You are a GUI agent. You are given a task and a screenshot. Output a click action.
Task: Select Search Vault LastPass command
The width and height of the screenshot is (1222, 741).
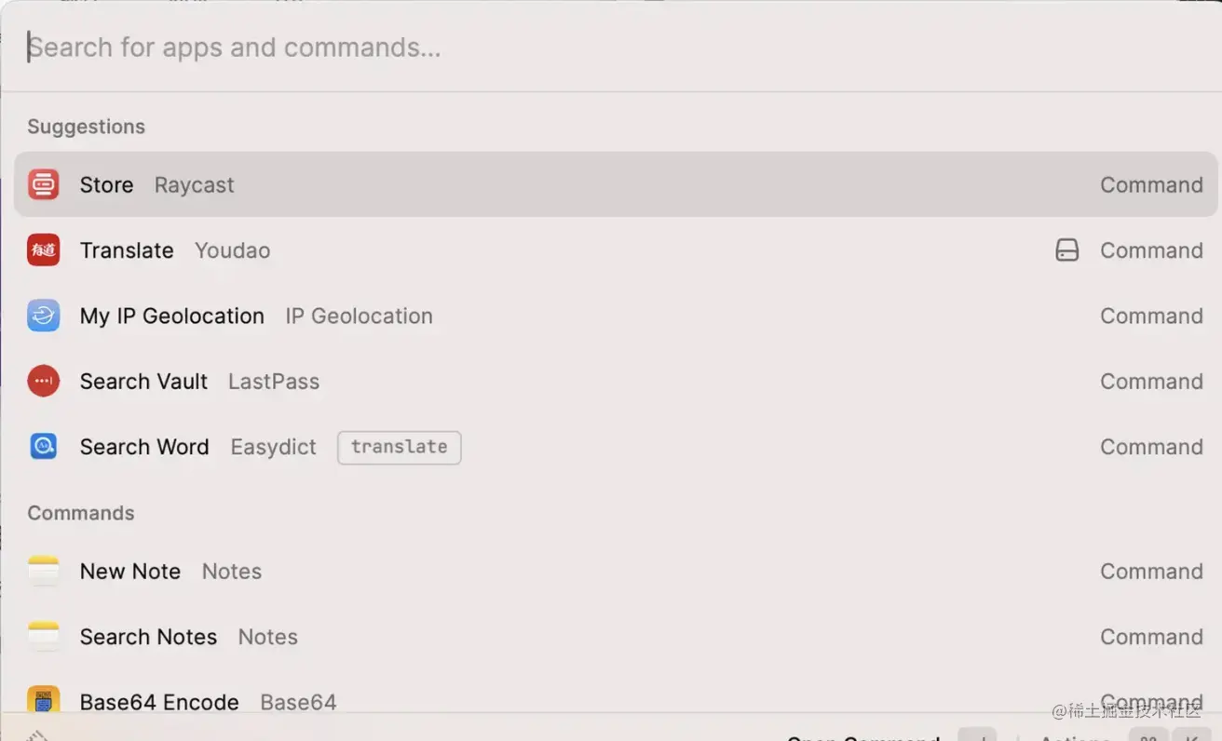point(616,381)
